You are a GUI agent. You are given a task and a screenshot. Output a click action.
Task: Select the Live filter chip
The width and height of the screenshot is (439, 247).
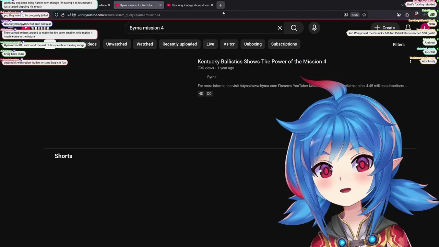[210, 44]
